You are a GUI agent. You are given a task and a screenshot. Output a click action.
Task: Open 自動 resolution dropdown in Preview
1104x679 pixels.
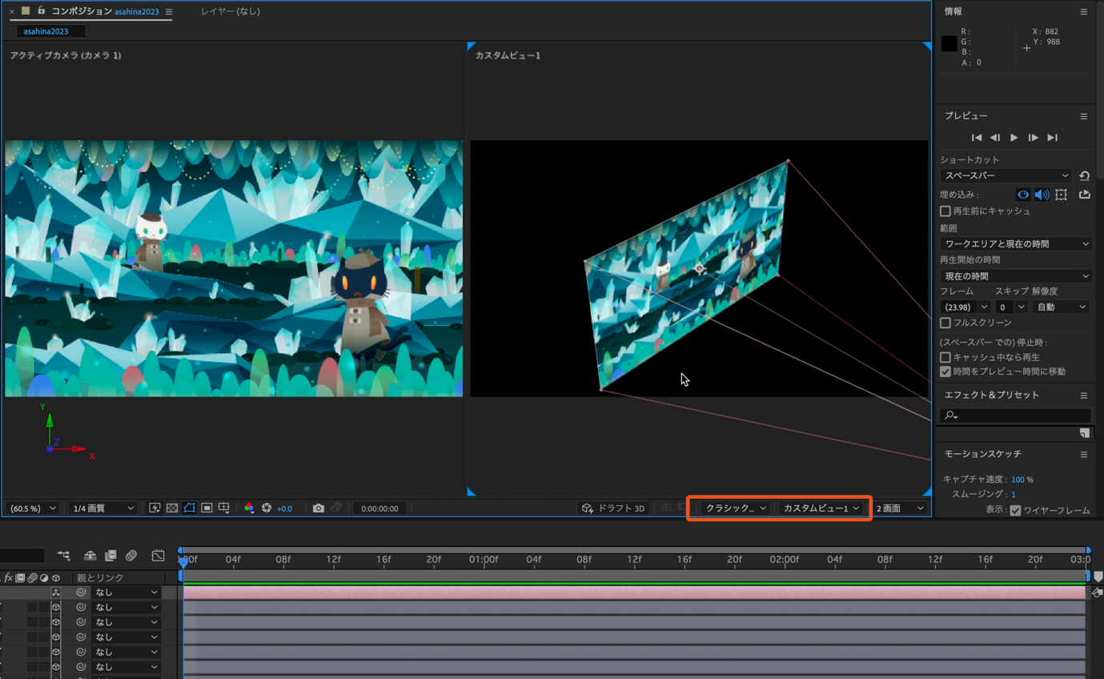[1061, 307]
